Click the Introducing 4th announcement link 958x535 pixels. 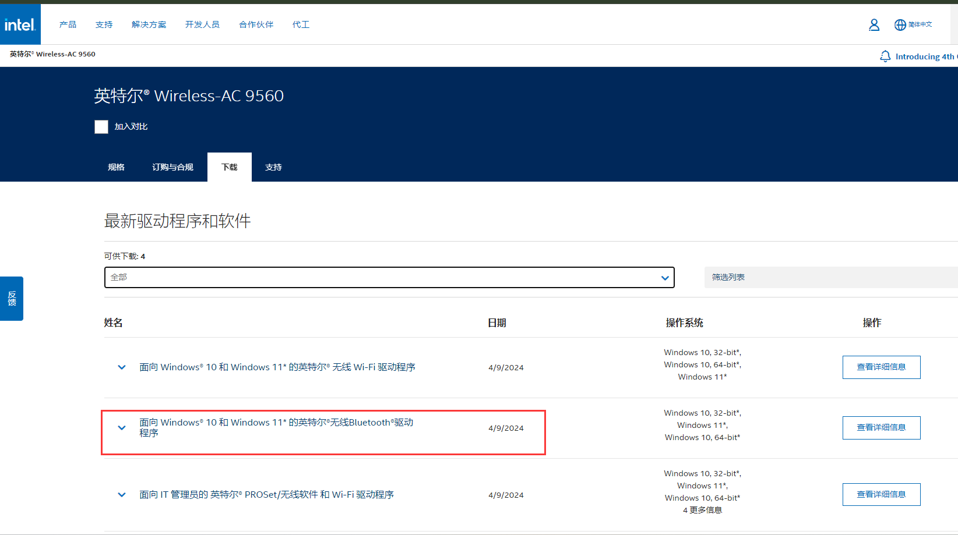tap(927, 56)
